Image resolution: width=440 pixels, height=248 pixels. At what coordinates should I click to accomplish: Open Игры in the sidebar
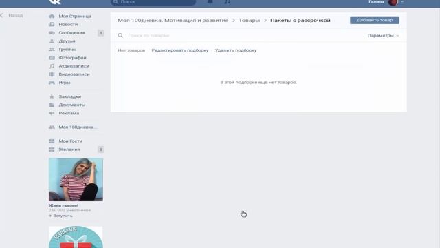point(65,83)
